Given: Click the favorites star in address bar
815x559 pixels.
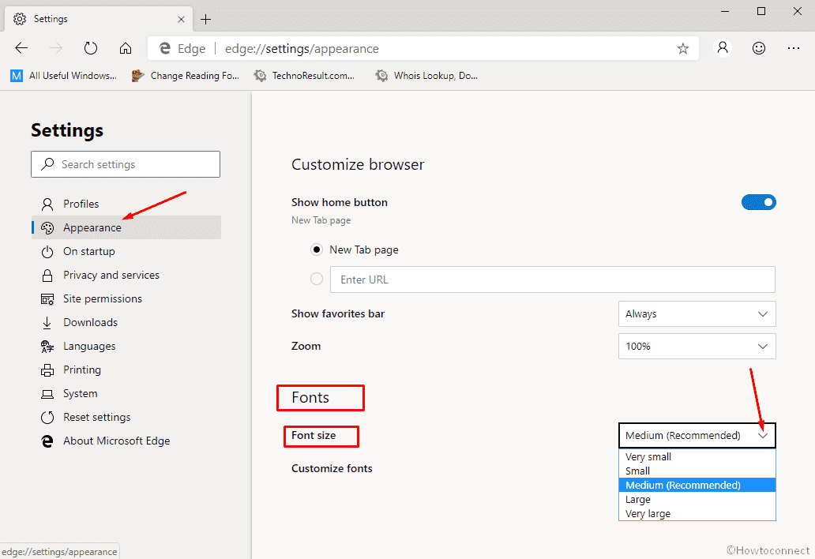Looking at the screenshot, I should [682, 48].
